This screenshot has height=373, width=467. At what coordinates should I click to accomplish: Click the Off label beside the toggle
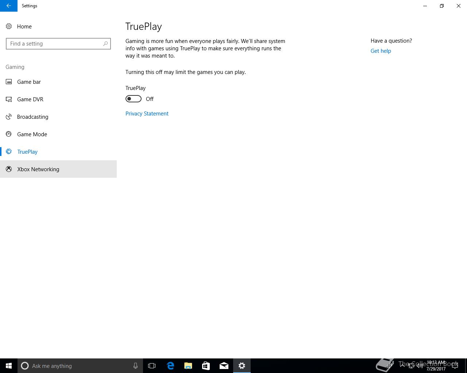click(150, 99)
